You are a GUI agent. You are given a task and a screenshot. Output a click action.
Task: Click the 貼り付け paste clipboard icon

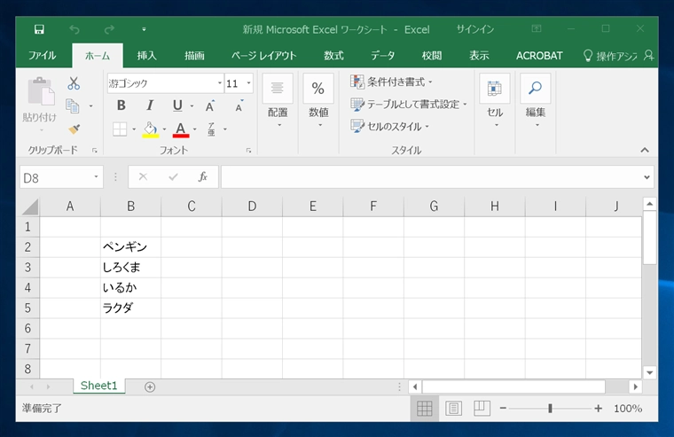coord(41,91)
